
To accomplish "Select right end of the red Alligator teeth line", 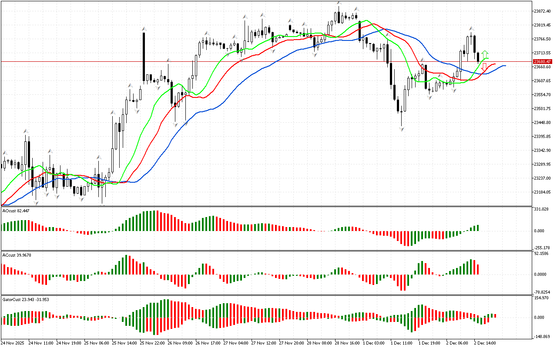I will point(495,64).
